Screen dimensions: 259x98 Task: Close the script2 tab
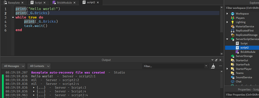tap(98, 3)
